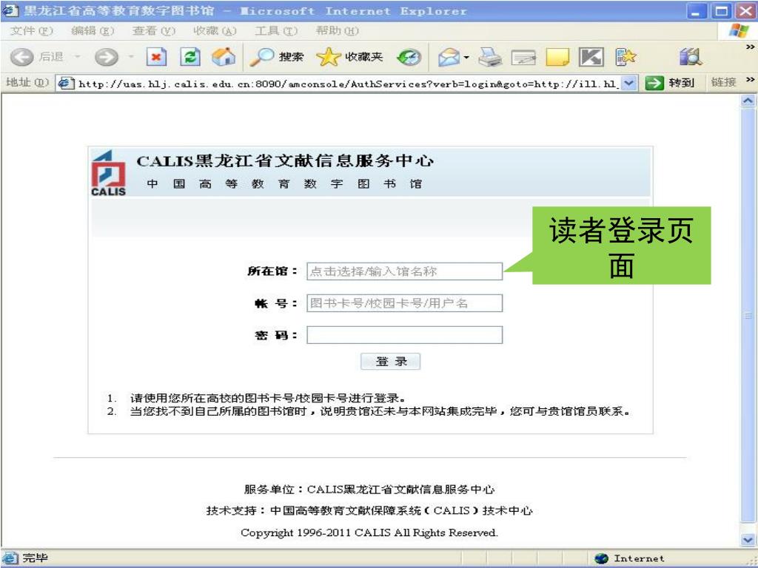
Task: Open the 查看(V) View menu
Action: pyautogui.click(x=154, y=31)
